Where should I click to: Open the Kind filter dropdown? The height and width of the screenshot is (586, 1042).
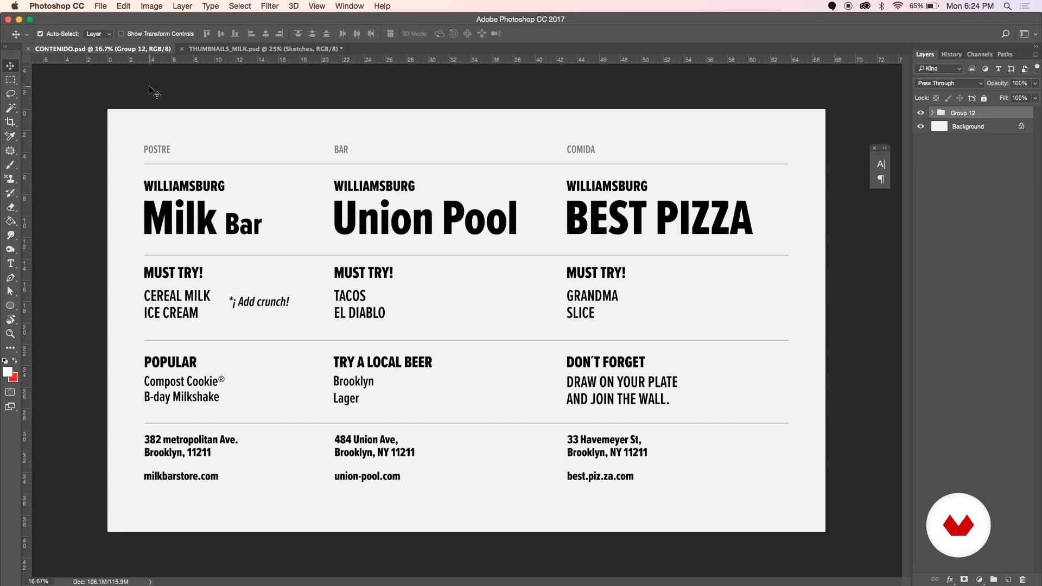pyautogui.click(x=939, y=69)
